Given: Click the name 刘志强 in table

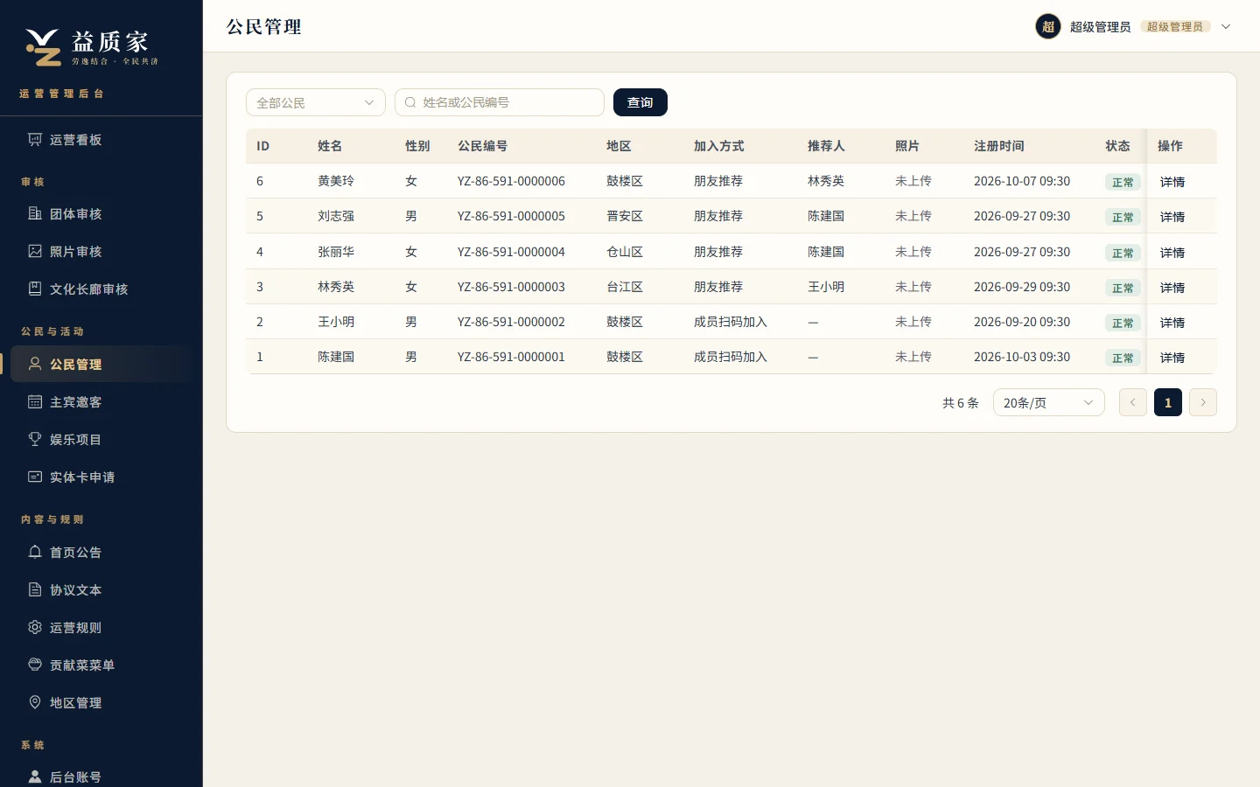Looking at the screenshot, I should click(x=336, y=216).
